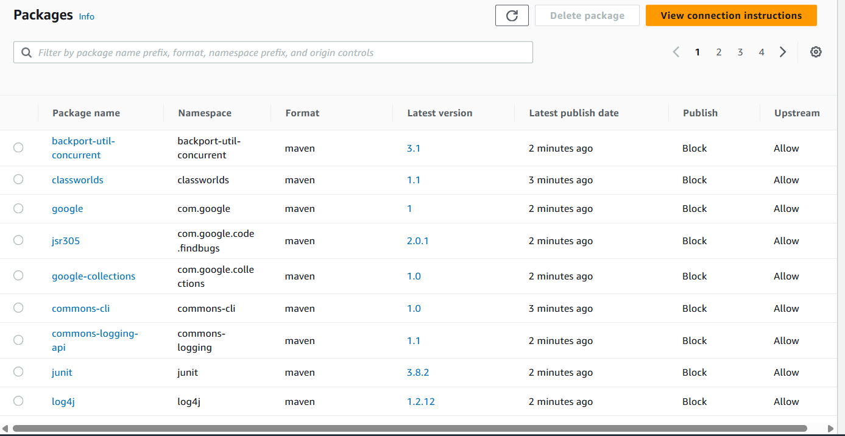
Task: Open version 1.0 of commons-cli
Action: tap(414, 309)
